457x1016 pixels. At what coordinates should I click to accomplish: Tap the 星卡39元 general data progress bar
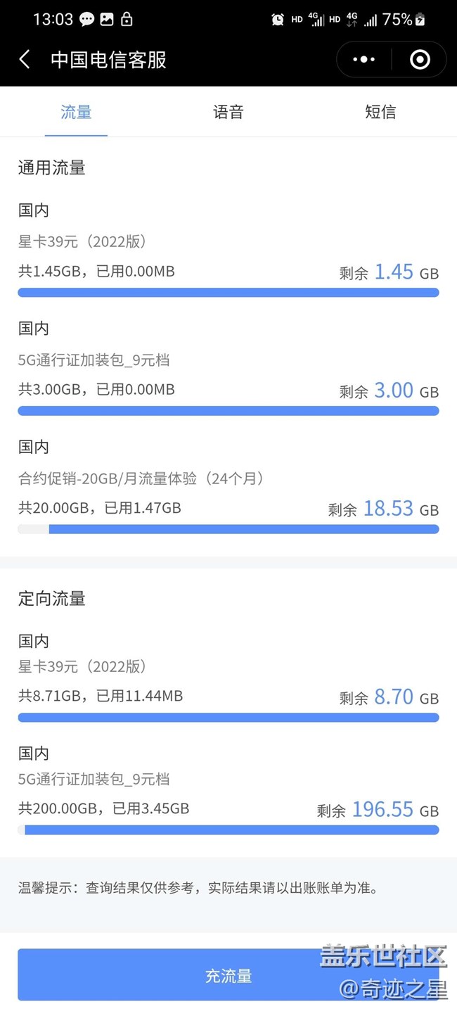coord(228,293)
